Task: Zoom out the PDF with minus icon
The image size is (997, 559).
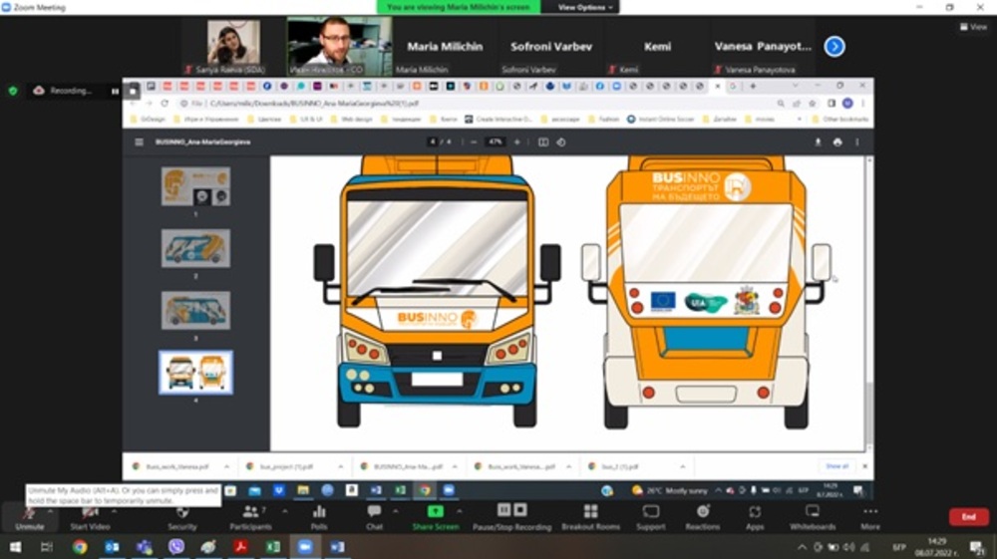Action: (x=474, y=142)
